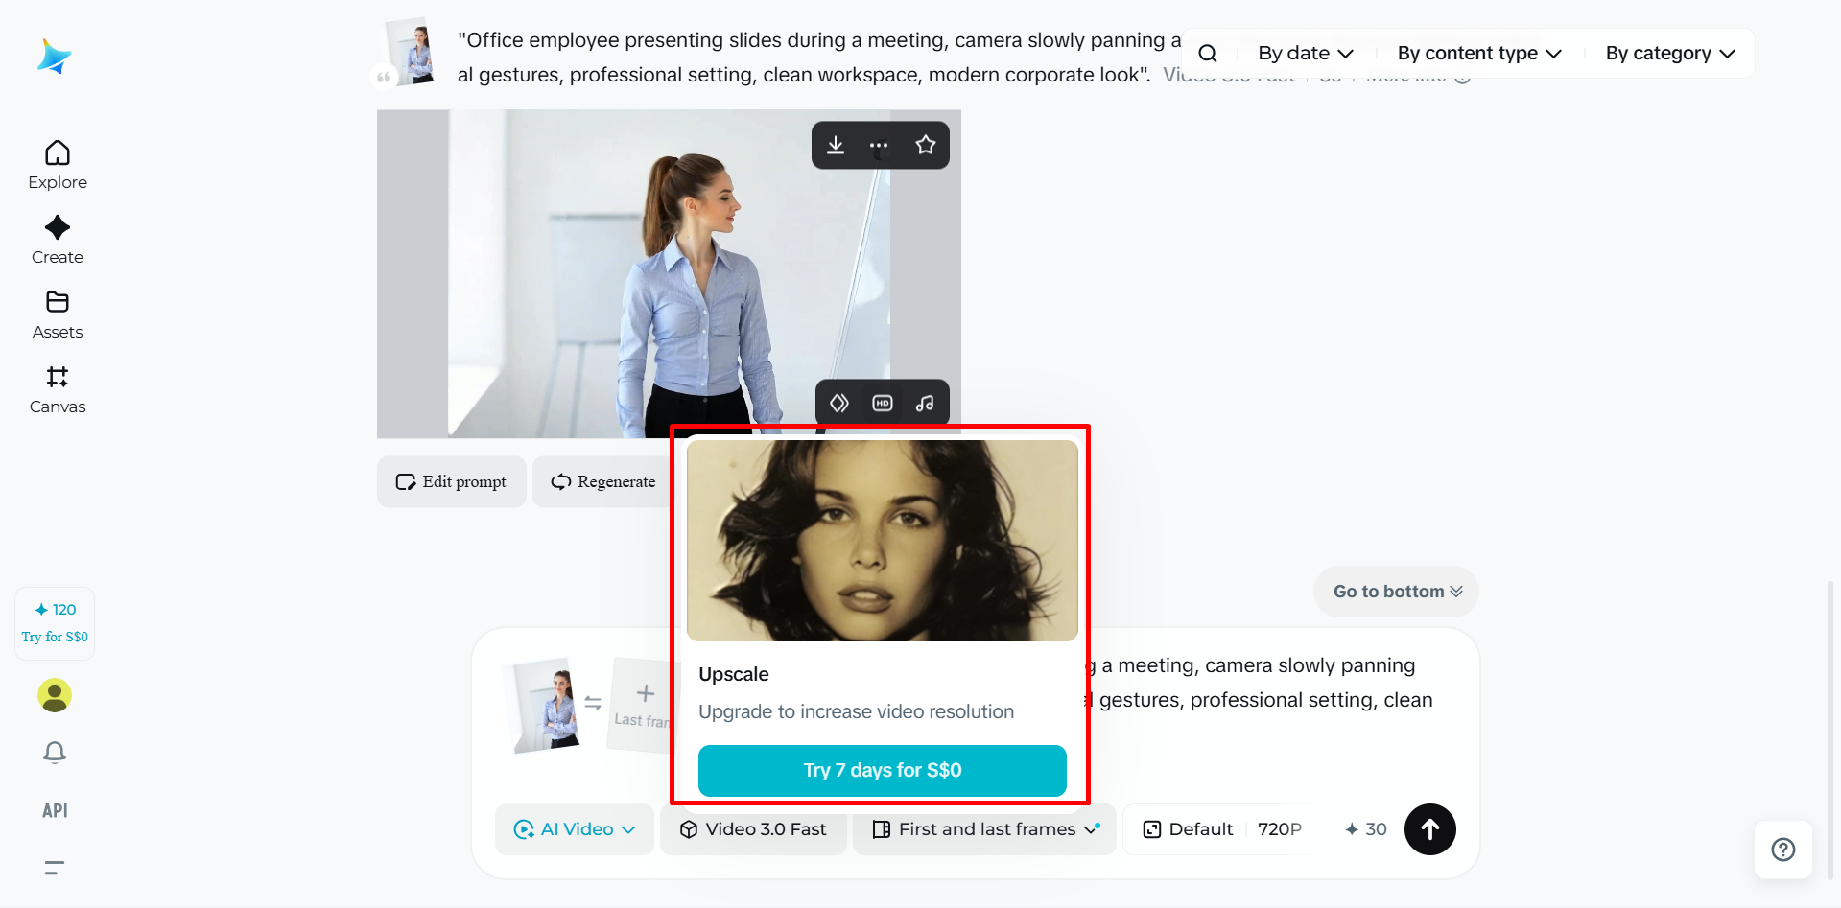1841x908 pixels.
Task: Open notifications bell in sidebar
Action: tap(55, 753)
